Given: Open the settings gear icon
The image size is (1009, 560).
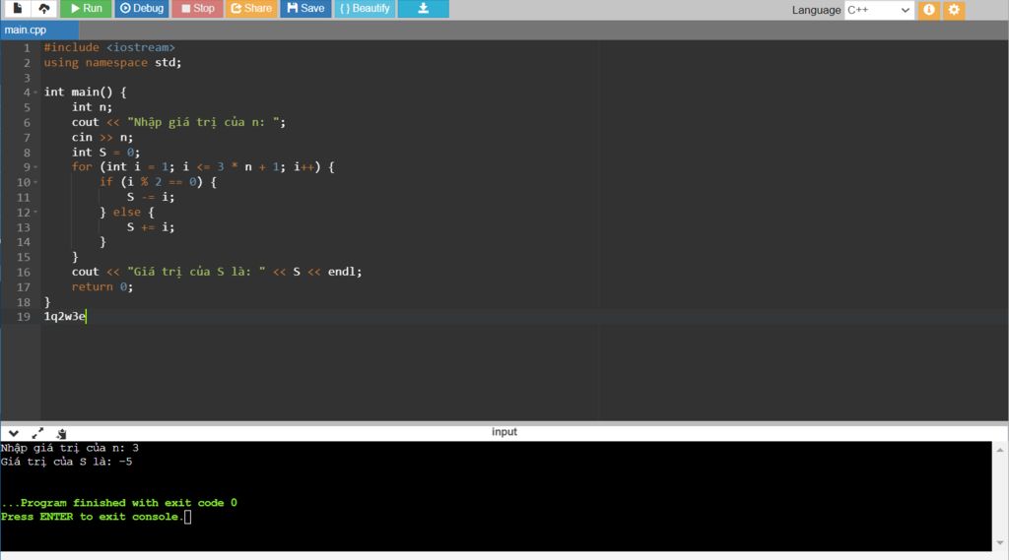Looking at the screenshot, I should (953, 10).
